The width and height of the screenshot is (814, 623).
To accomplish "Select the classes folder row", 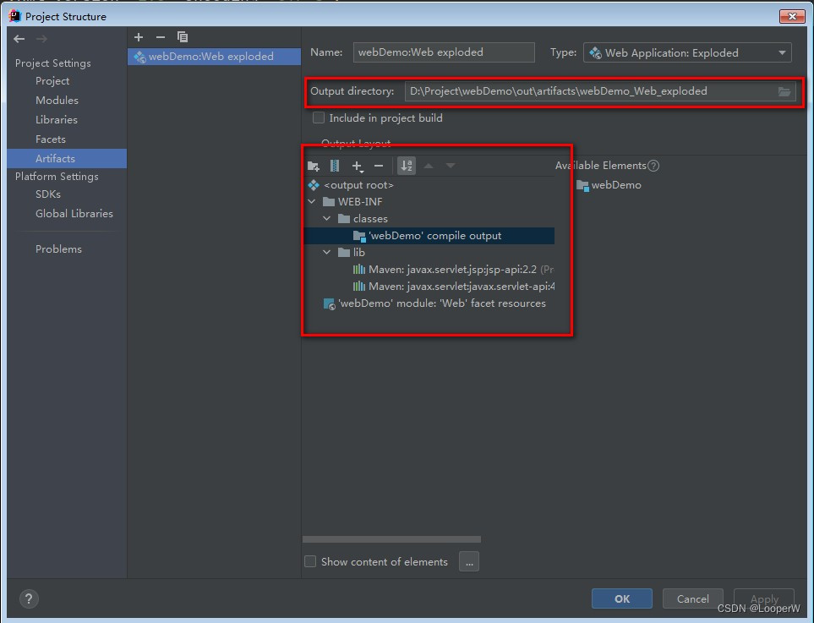I will click(363, 219).
